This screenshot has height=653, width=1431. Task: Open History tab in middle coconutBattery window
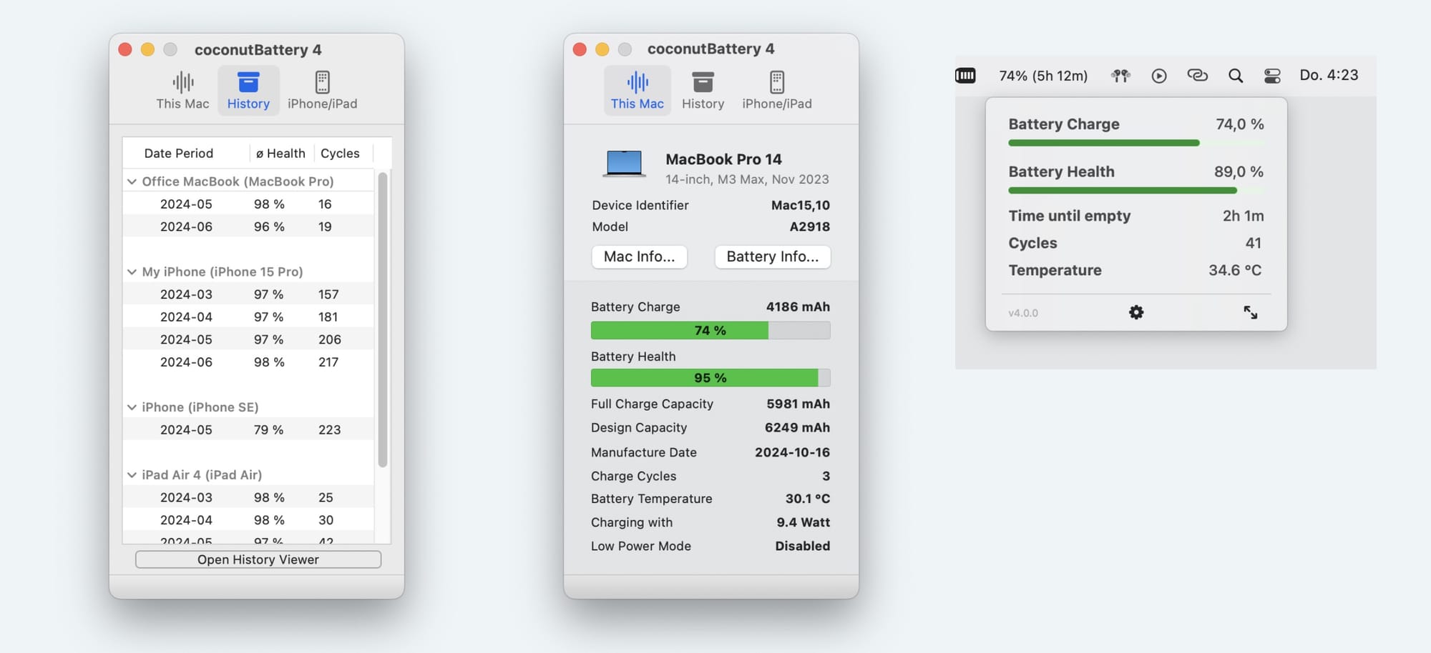tap(703, 91)
